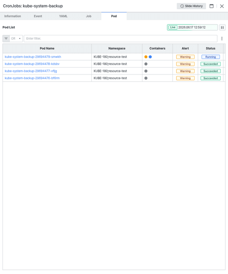Maximize the CronJobs panel window

click(211, 6)
